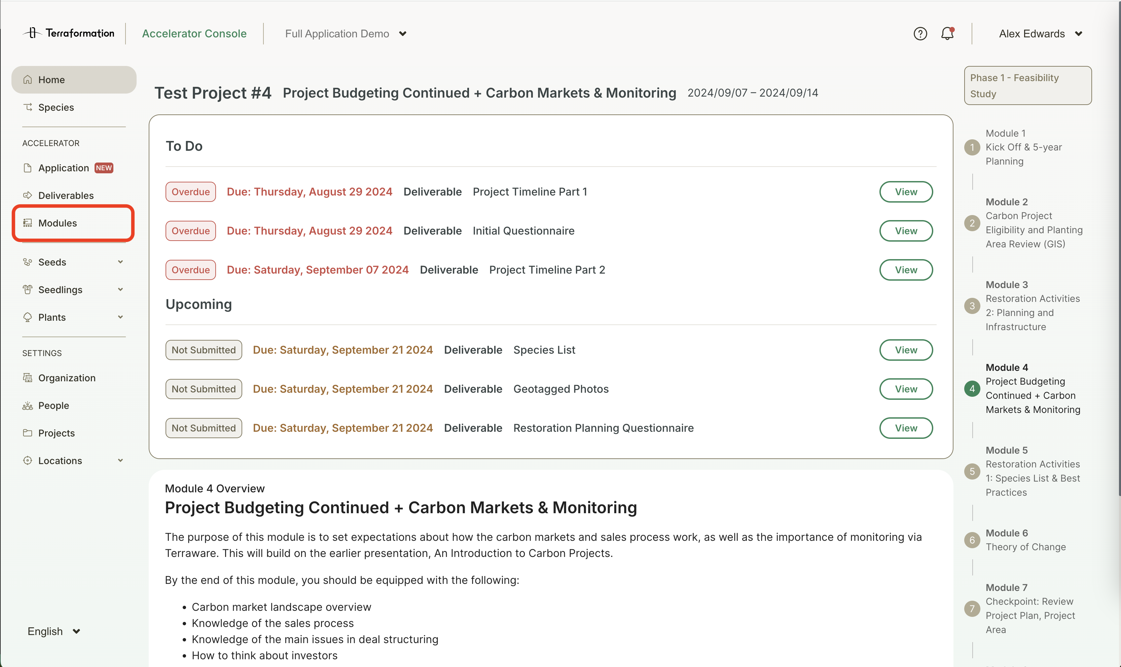The image size is (1121, 667).
Task: Open the Projects sidebar item
Action: 56,433
